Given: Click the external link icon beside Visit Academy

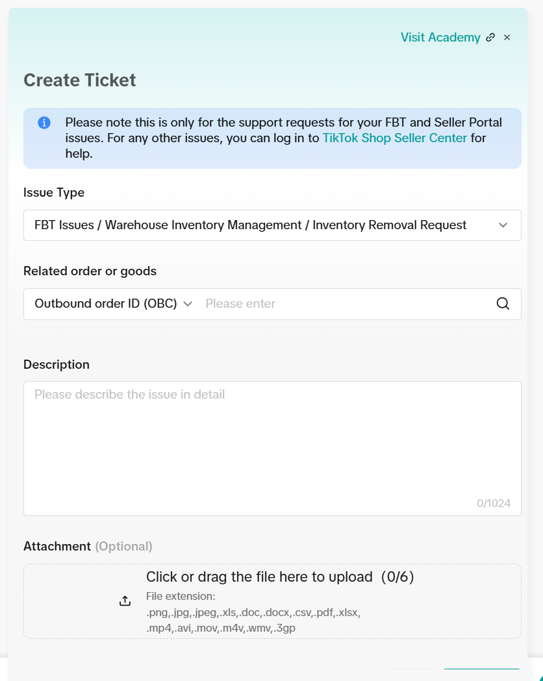Looking at the screenshot, I should click(x=490, y=38).
